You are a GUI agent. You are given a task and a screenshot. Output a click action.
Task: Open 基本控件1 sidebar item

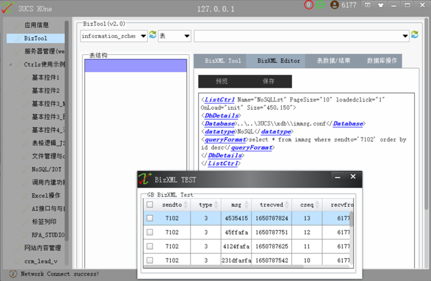pos(45,77)
